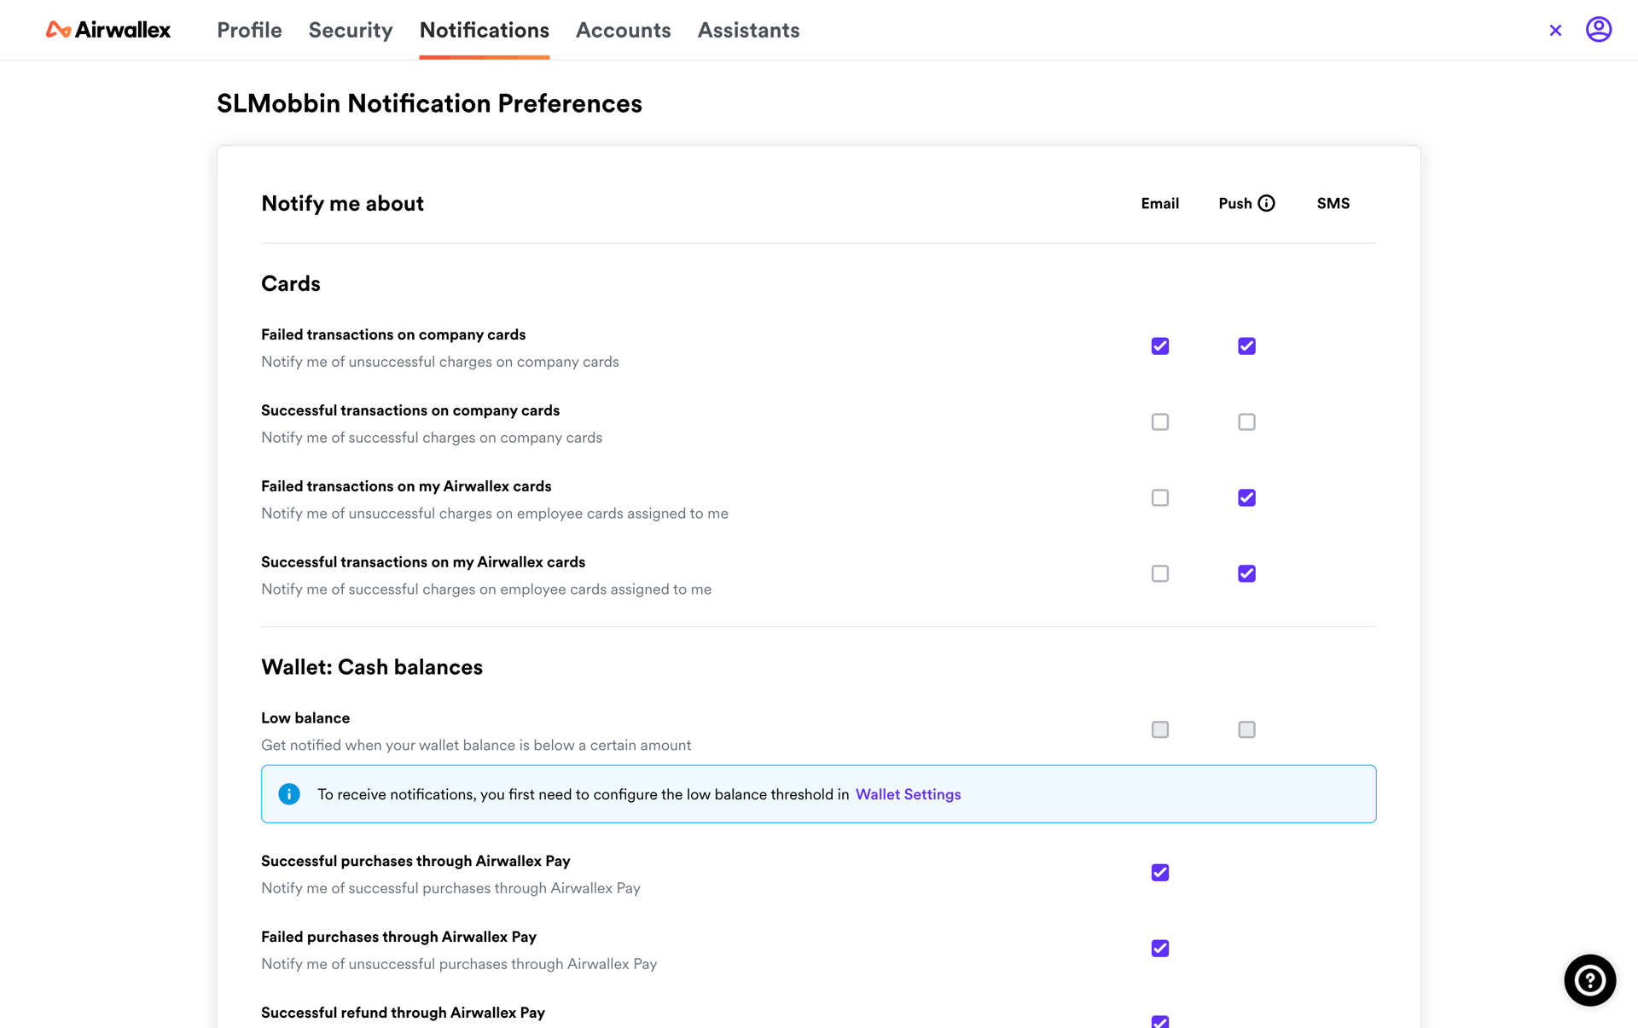The image size is (1638, 1028).
Task: Click the SMS column header
Action: pyautogui.click(x=1333, y=203)
